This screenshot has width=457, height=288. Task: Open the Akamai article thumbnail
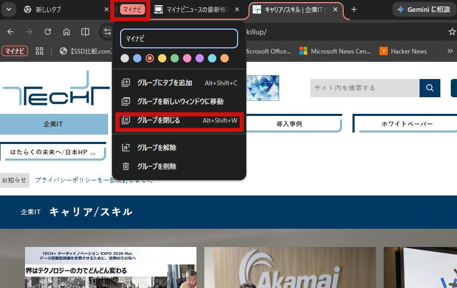[x=290, y=268]
